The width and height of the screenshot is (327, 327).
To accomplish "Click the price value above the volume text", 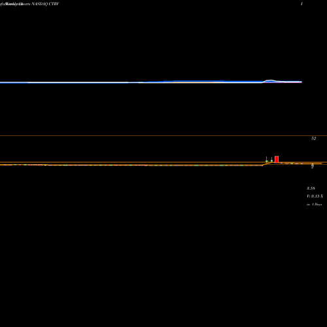I will pyautogui.click(x=311, y=188).
